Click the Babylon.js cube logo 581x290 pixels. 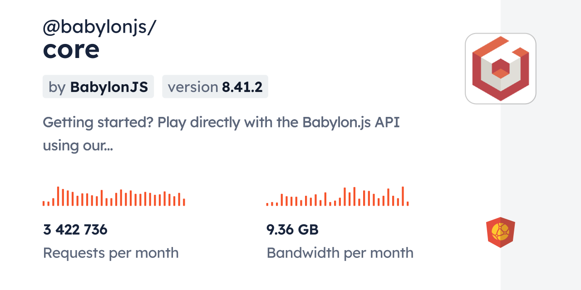tap(500, 68)
